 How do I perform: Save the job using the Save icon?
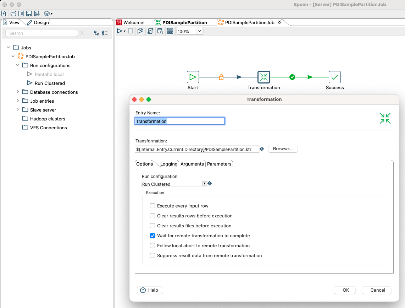coord(29,13)
